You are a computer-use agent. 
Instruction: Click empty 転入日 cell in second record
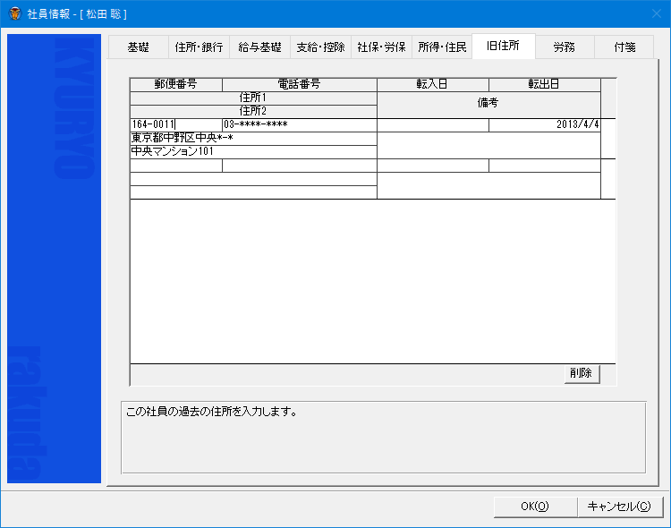coord(433,166)
